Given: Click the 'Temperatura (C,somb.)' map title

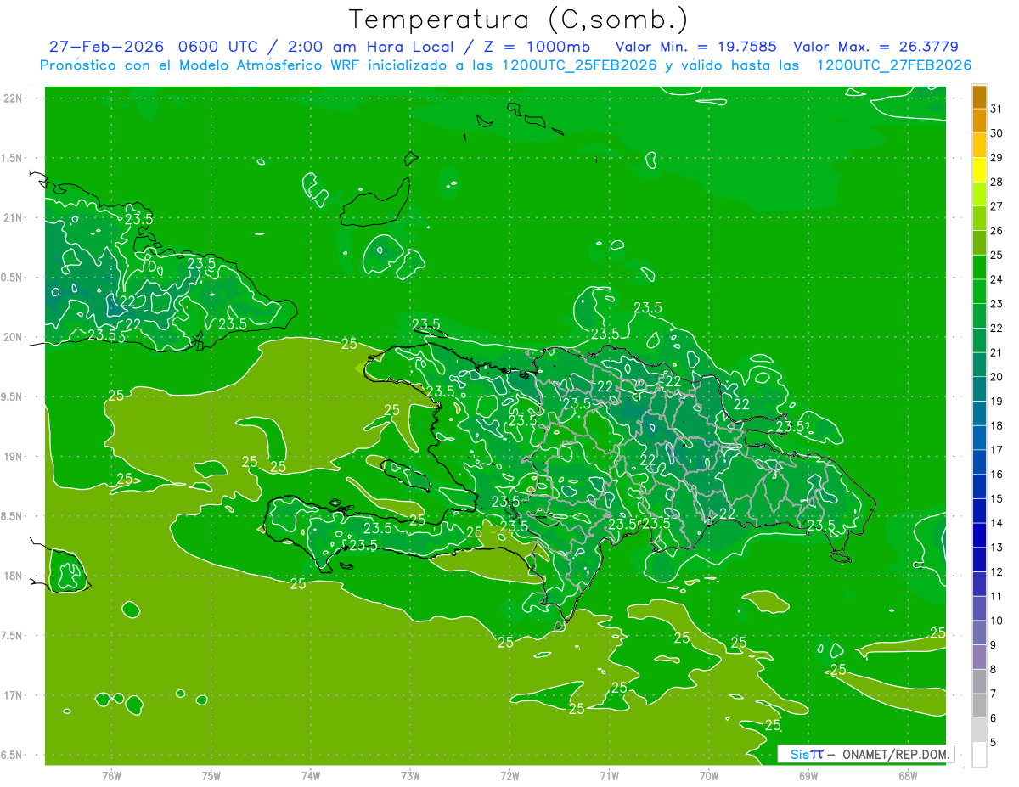Looking at the screenshot, I should [519, 20].
